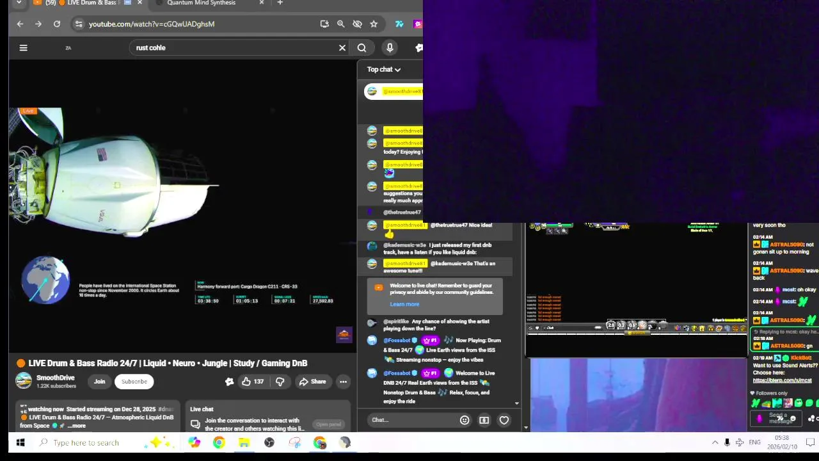Reload the YouTube page
819x461 pixels.
(x=57, y=24)
